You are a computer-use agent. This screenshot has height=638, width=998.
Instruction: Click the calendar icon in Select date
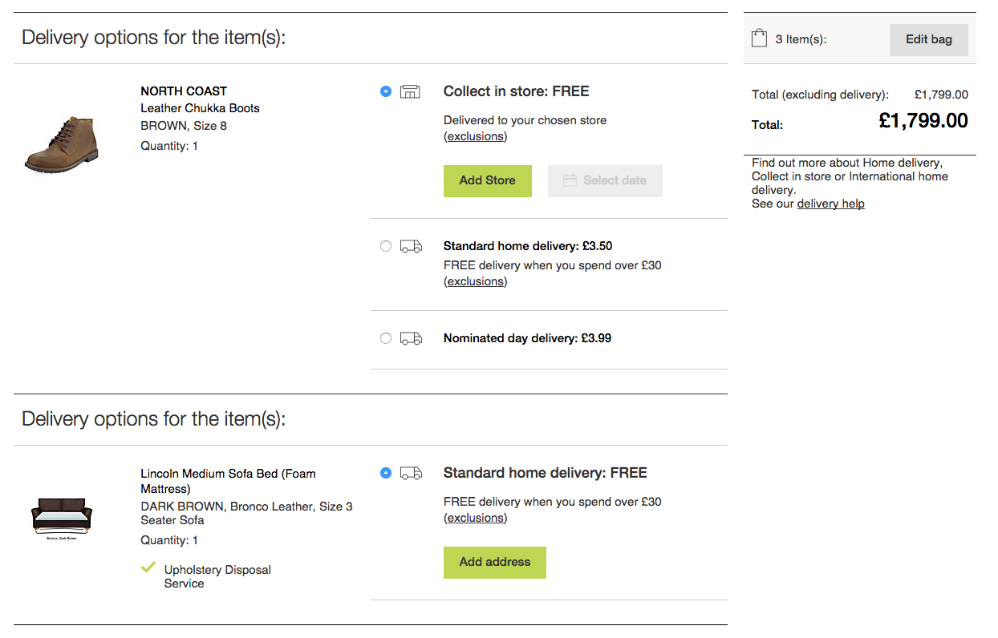click(570, 180)
